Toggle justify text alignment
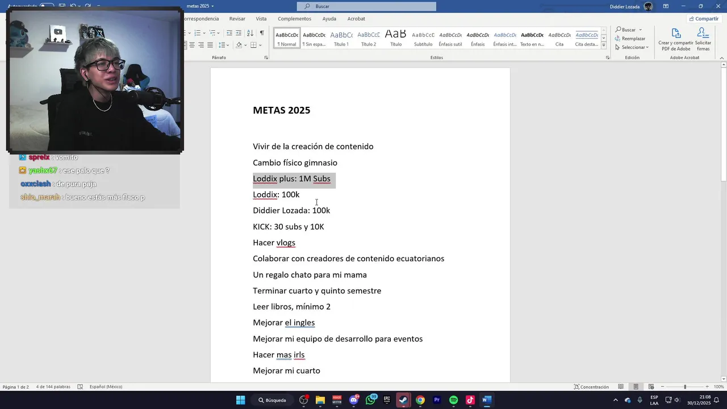Image resolution: width=727 pixels, height=409 pixels. click(210, 45)
